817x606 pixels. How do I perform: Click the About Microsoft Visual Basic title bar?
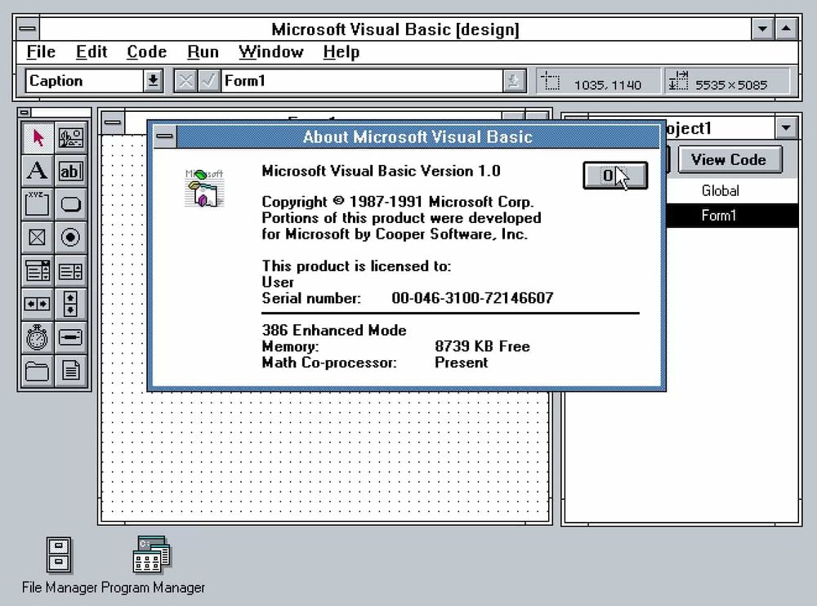pos(417,136)
